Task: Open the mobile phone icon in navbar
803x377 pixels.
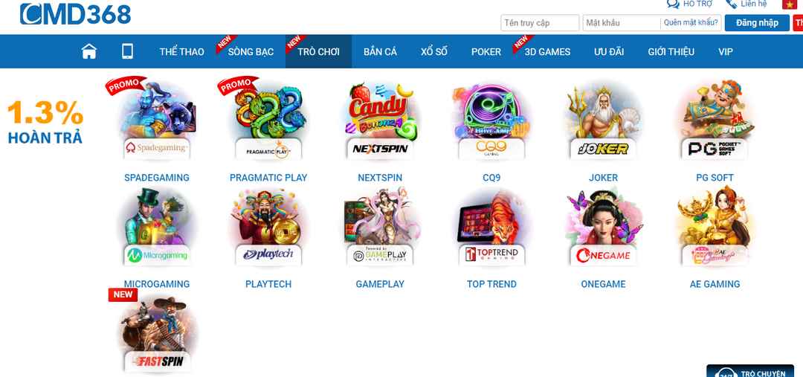Action: point(128,51)
